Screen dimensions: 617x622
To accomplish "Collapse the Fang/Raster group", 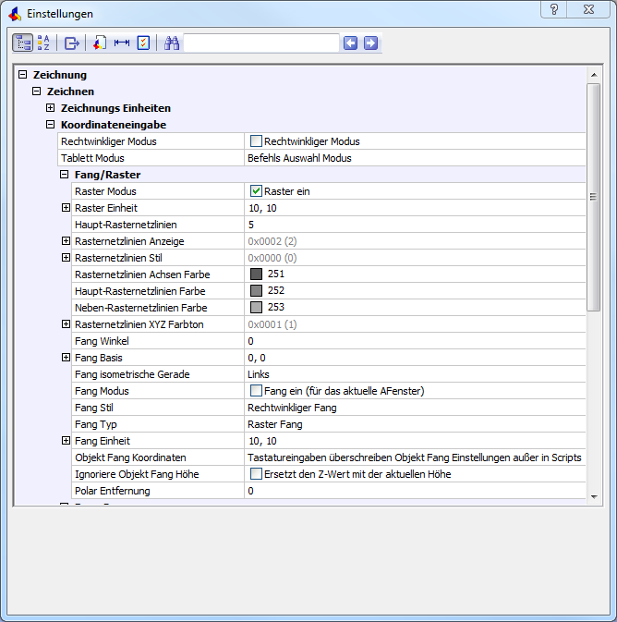I will tap(65, 175).
